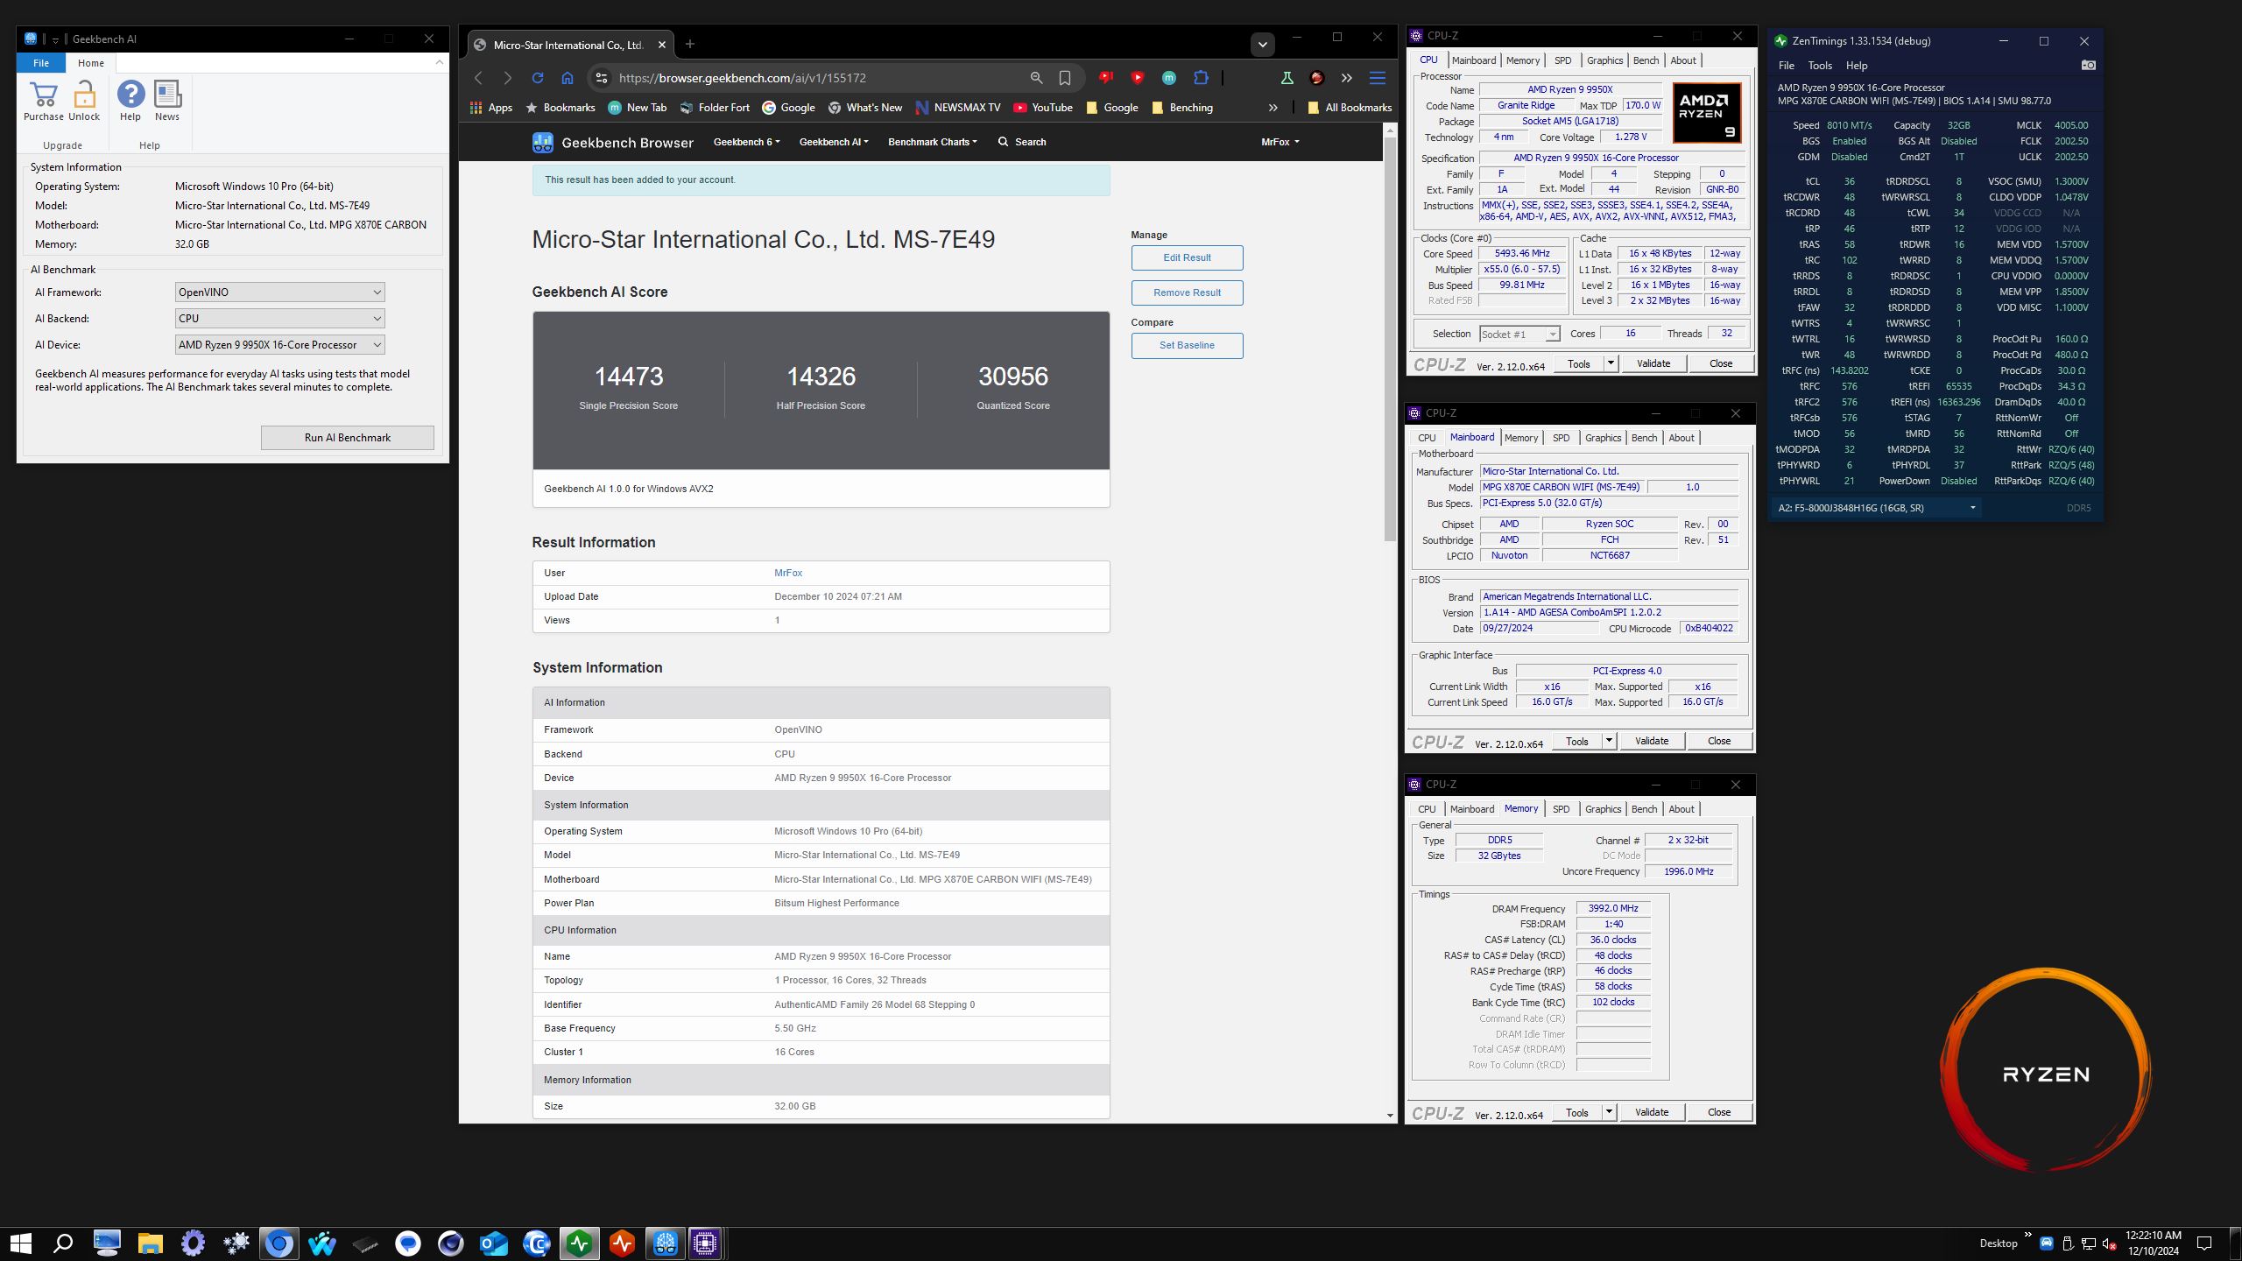Open the MrFox account dropdown
Screen dimensions: 2242x1261
[x=1280, y=142]
